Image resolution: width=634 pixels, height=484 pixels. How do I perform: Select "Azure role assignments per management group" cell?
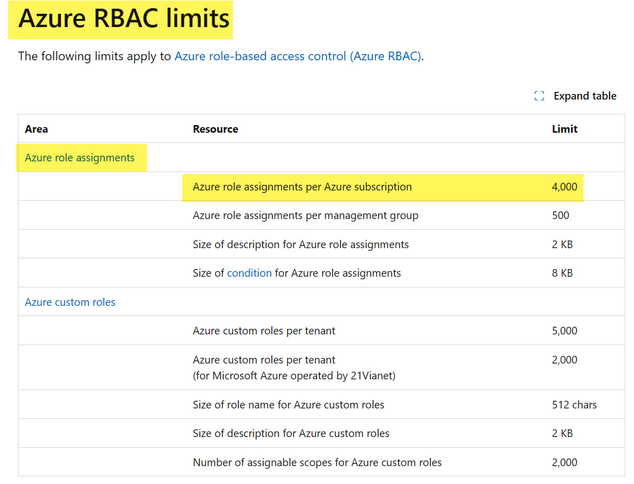point(306,215)
